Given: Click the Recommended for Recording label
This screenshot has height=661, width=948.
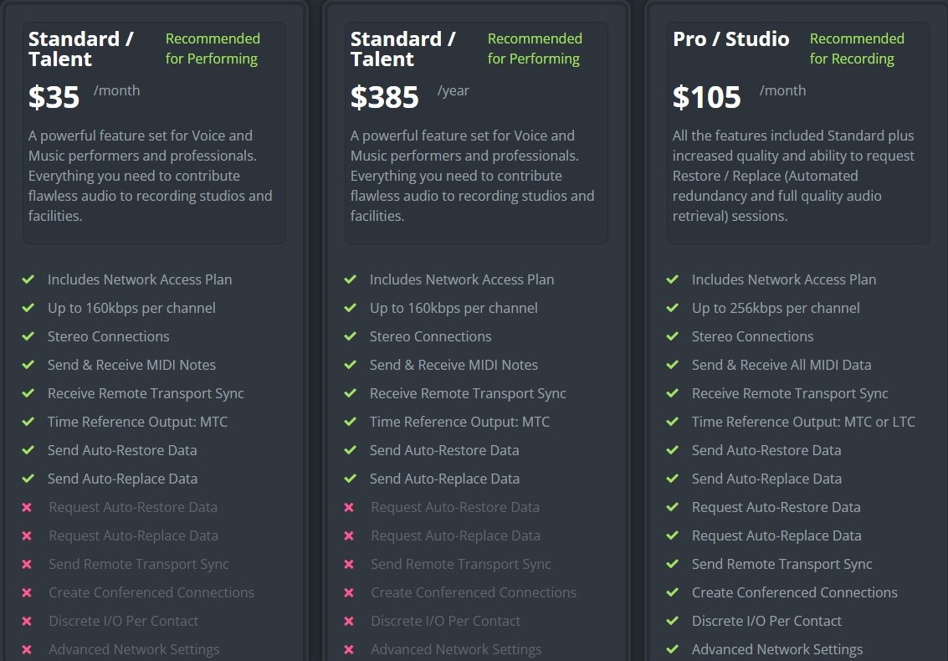Looking at the screenshot, I should 856,49.
